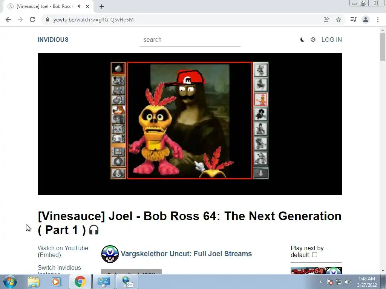The image size is (386, 289).
Task: Close the Vinesauce Joel tab
Action: point(87,6)
